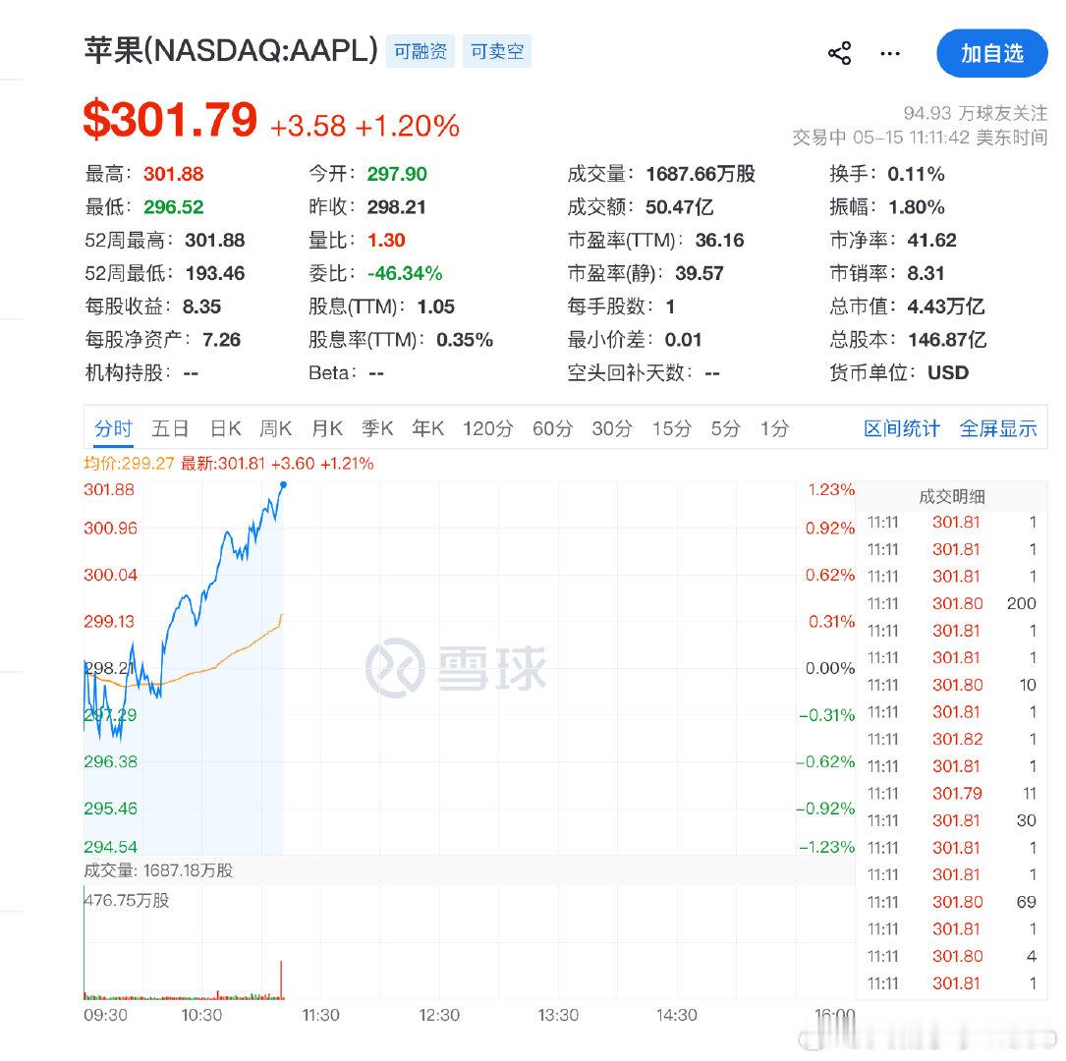Click the trade row with volume 30
Screen dimensions: 1066x1061
951,820
